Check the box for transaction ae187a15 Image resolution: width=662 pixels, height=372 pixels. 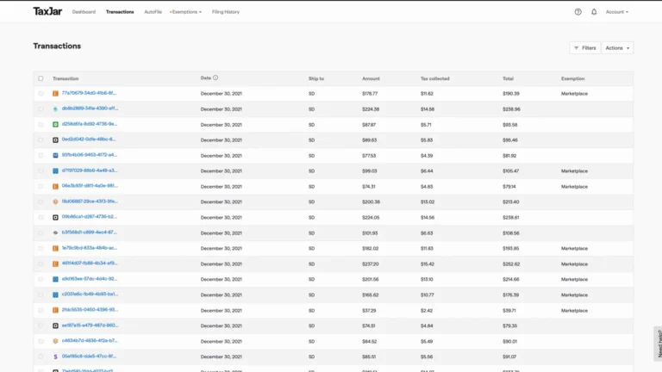[x=41, y=325]
